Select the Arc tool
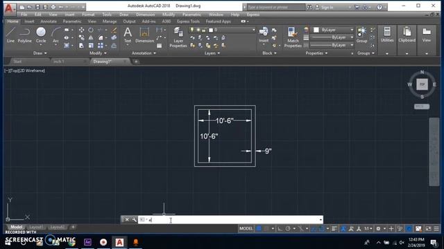The image size is (444, 249). point(55,35)
